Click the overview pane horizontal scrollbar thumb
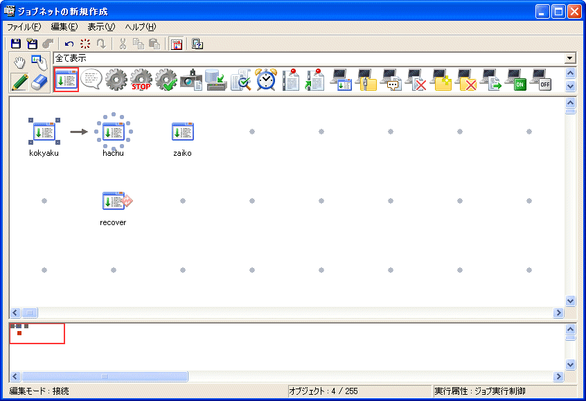 [105, 376]
